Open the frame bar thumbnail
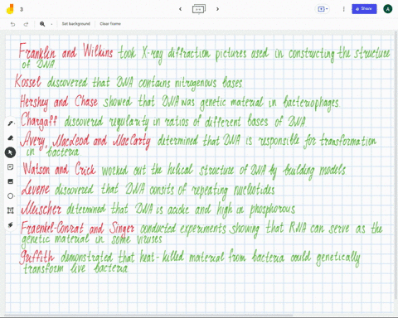 click(x=199, y=9)
